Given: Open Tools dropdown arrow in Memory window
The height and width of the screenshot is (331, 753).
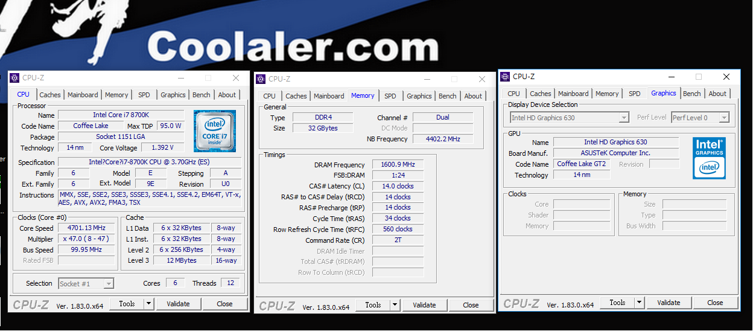Looking at the screenshot, I should tap(395, 305).
